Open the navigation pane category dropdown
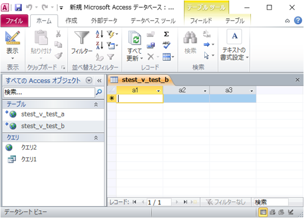This screenshot has width=304, height=218. [89, 80]
